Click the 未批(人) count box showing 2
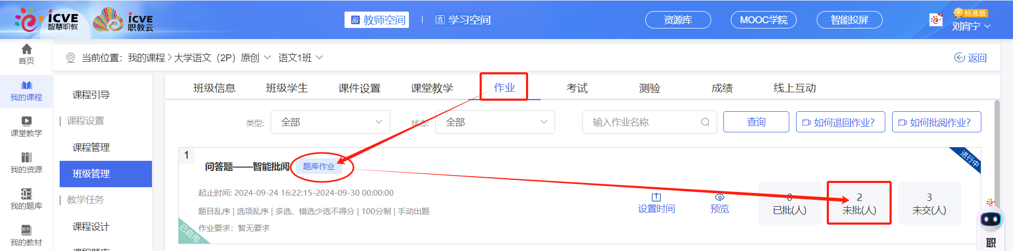Image resolution: width=1013 pixels, height=251 pixels. [859, 204]
